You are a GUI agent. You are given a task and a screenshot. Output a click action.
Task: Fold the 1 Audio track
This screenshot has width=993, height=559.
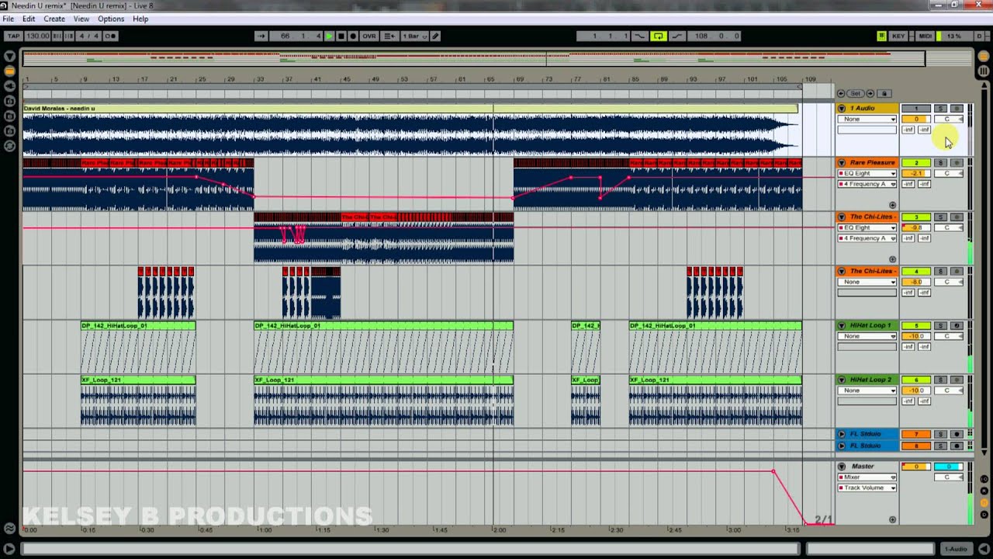[x=842, y=108]
